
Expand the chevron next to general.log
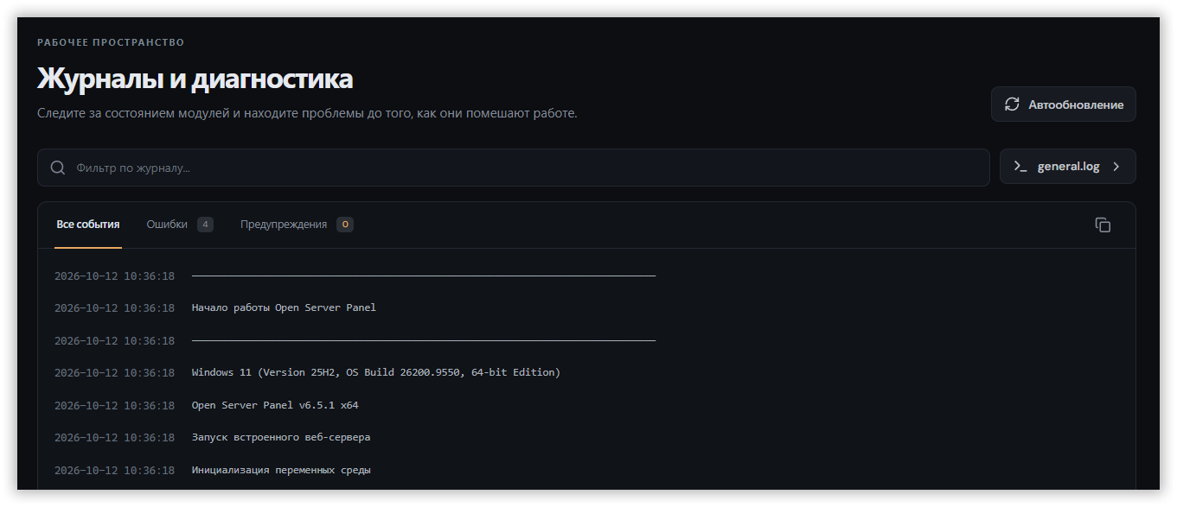[1116, 167]
